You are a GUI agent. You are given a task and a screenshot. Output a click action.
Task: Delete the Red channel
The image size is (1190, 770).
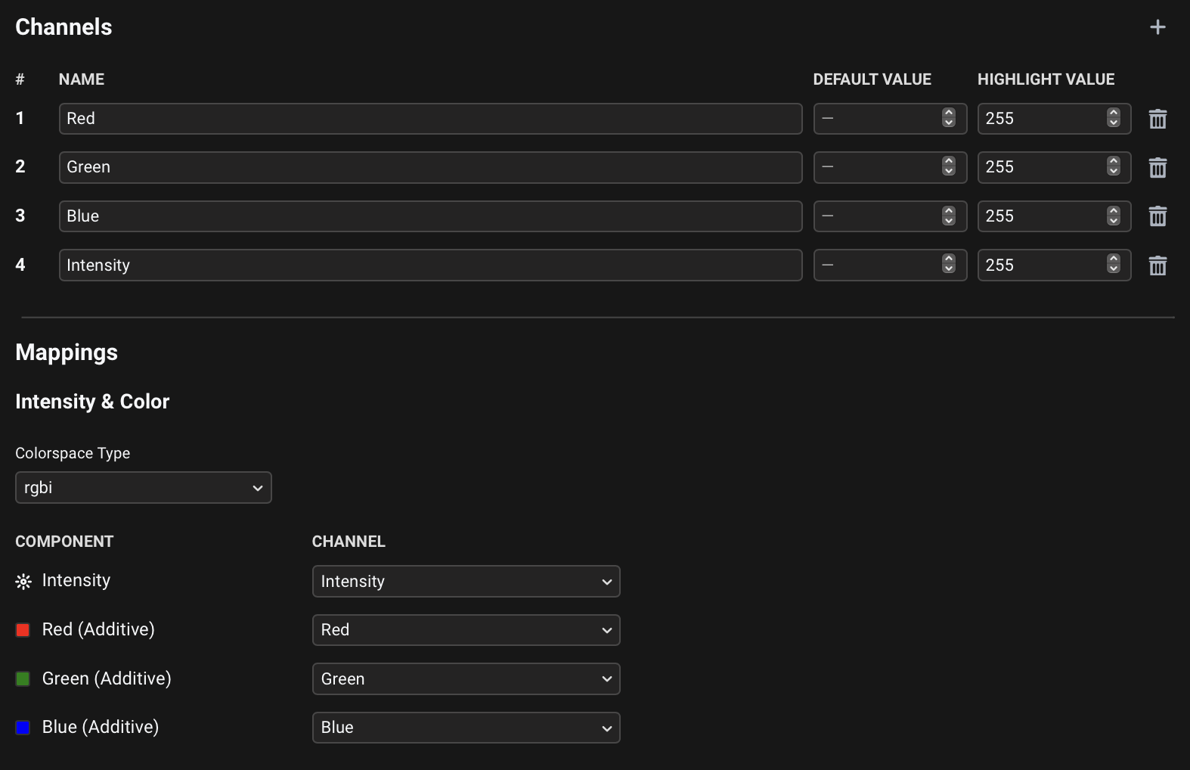pyautogui.click(x=1157, y=119)
